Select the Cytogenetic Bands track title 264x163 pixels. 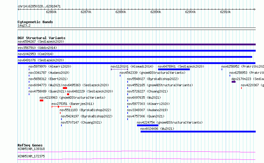pyautogui.click(x=35, y=22)
